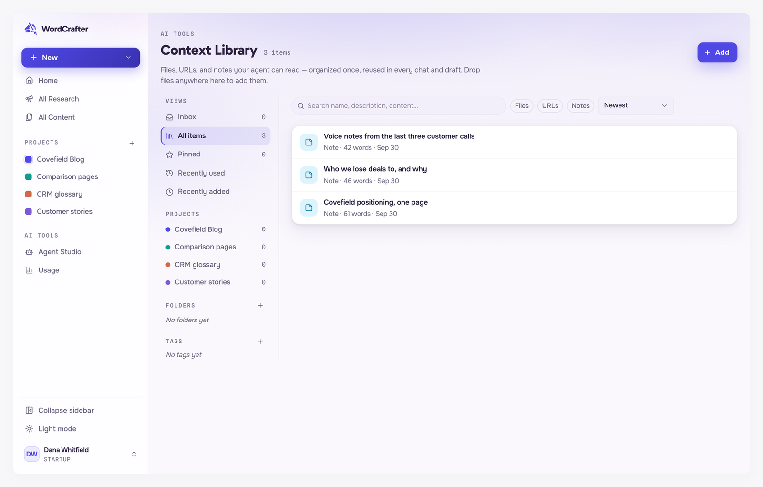Focus the search name, description, content field
This screenshot has width=763, height=487.
pyautogui.click(x=399, y=106)
